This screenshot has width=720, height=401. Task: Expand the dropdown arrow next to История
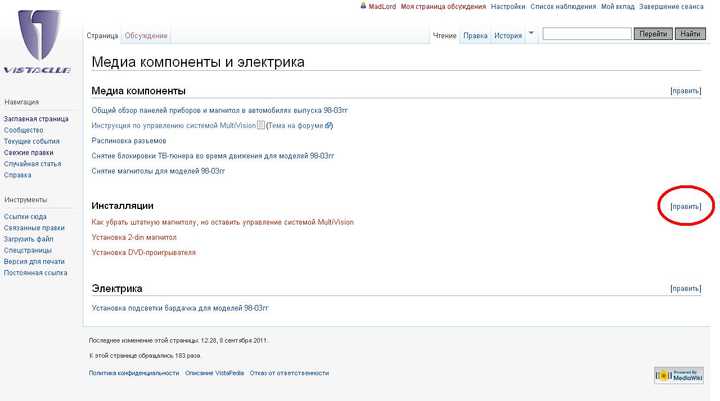(x=531, y=33)
